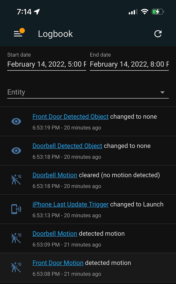Expand the Start date picker
Viewport: 176px width, 284px height.
[x=46, y=64]
